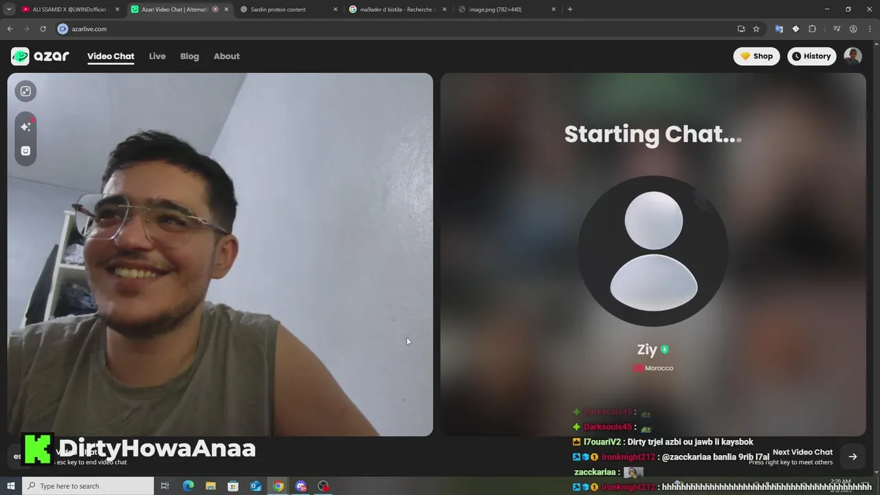Open the Video Chat tab

tap(111, 56)
